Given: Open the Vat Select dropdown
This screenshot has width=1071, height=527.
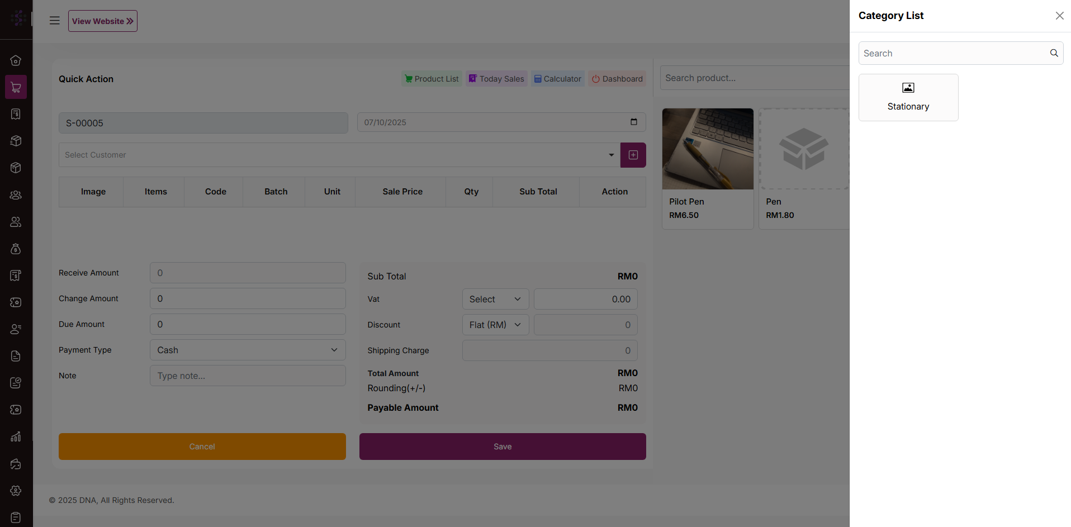Looking at the screenshot, I should click(495, 299).
